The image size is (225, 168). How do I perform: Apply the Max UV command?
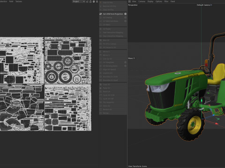point(113,40)
